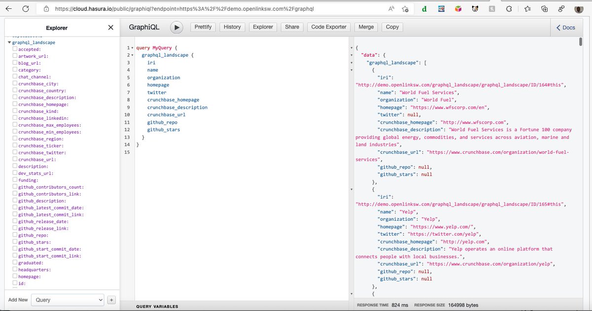Select crunchbase_max_employees in Explorer
592x311 pixels.
49,125
